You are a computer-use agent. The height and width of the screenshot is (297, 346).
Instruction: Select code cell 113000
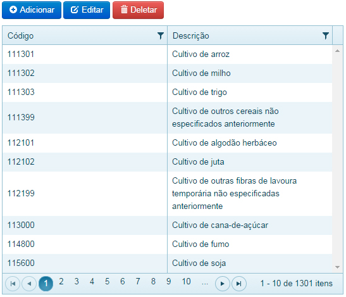(x=85, y=225)
